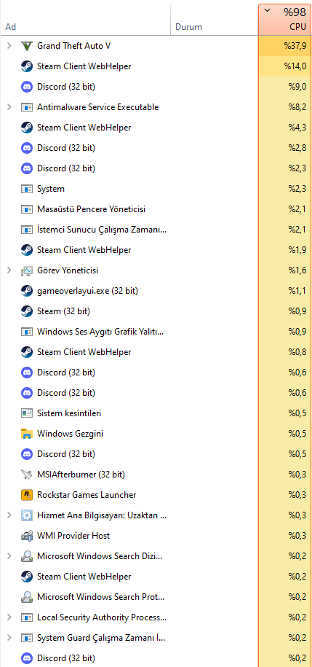The height and width of the screenshot is (667, 312).
Task: Click the sort arrow above %98 CPU
Action: (x=267, y=10)
